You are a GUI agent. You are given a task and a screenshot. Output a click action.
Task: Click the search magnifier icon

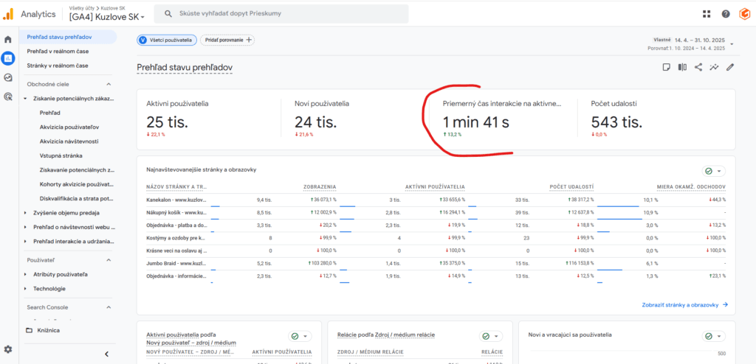click(168, 13)
